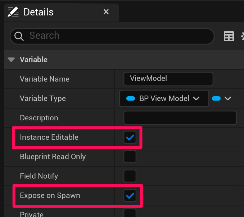Screen dimensions: 244x217
Task: Click the blue pill icon inside type dropdown
Action: (x=131, y=98)
